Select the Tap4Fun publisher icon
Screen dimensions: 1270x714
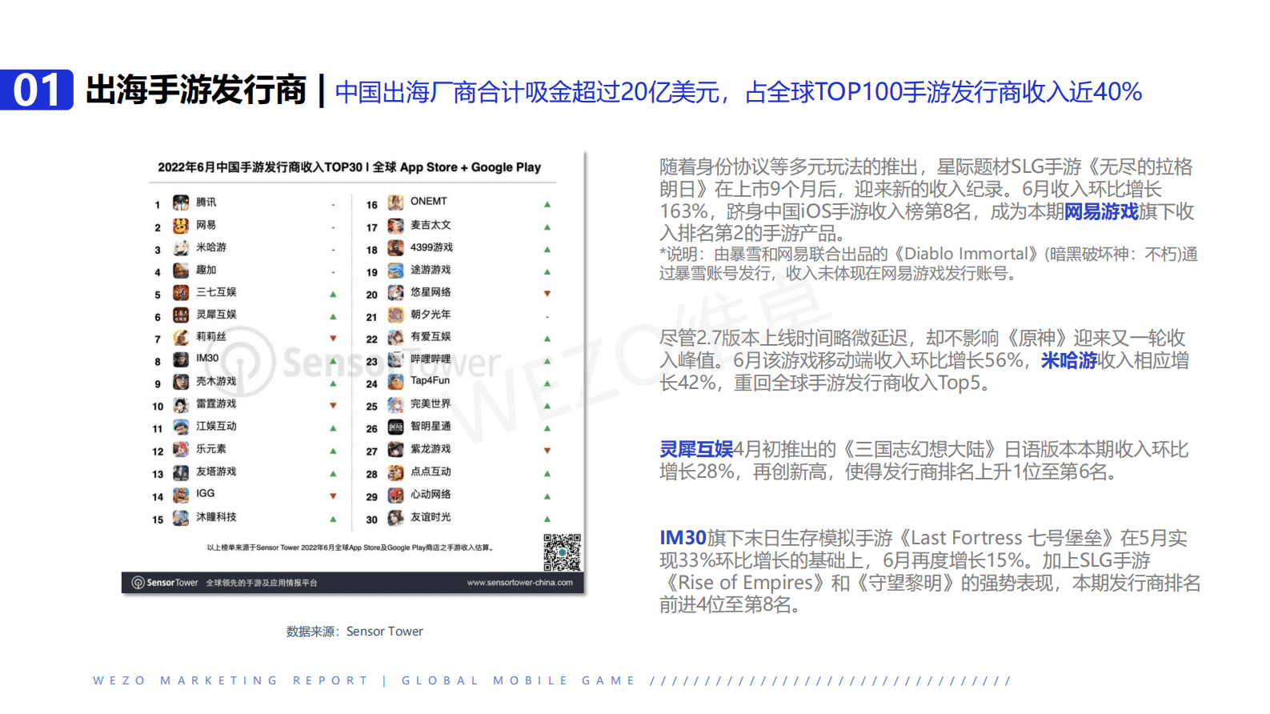coord(396,382)
